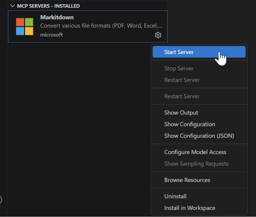
Task: Click the partially visible circular icon at window edge
Action: tap(1, 200)
